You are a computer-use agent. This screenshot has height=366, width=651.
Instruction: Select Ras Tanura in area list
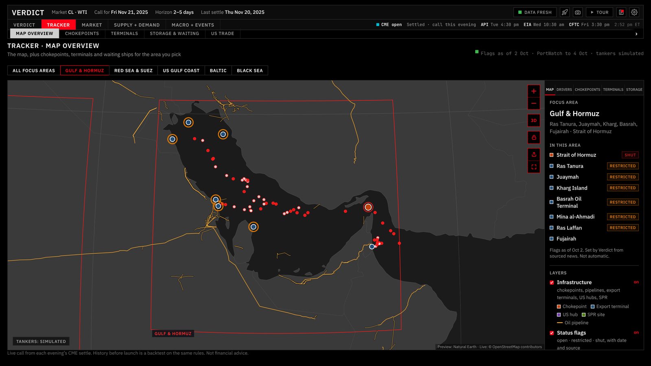click(x=594, y=166)
